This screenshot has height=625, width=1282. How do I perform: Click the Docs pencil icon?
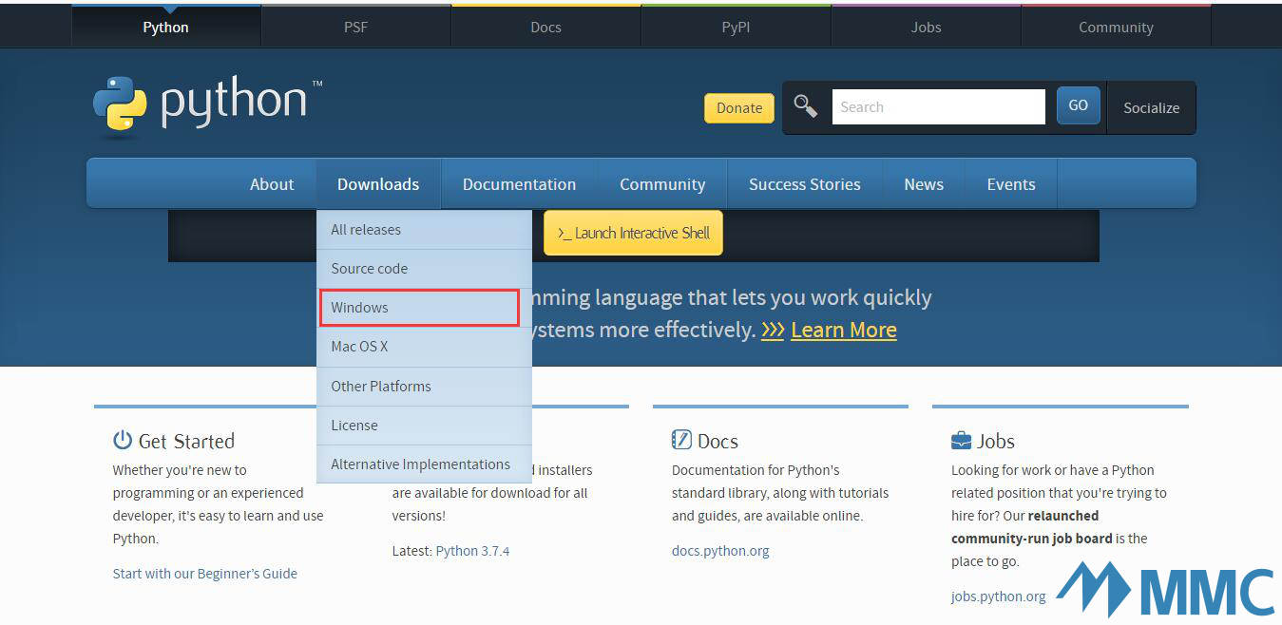(x=681, y=440)
